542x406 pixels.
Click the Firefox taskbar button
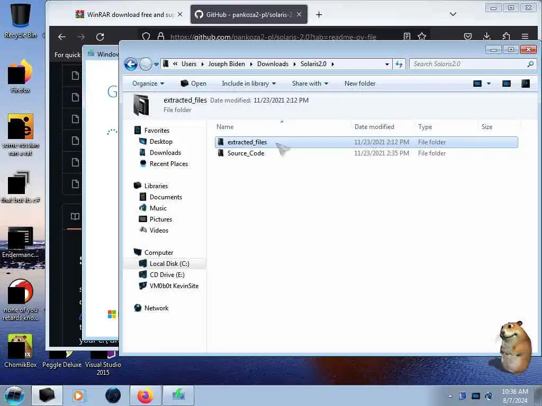tap(145, 395)
